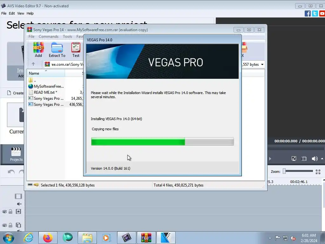
Task: Show hidden system tray icons arrow
Action: point(270,238)
